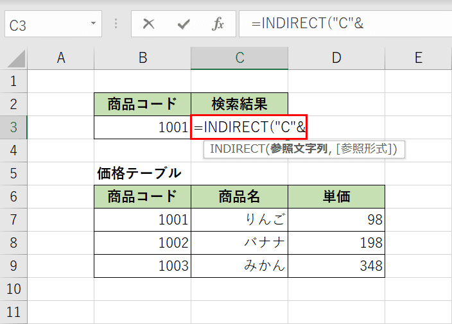Click cell containing 1003
Screen dimensions: 452x324
click(x=143, y=266)
